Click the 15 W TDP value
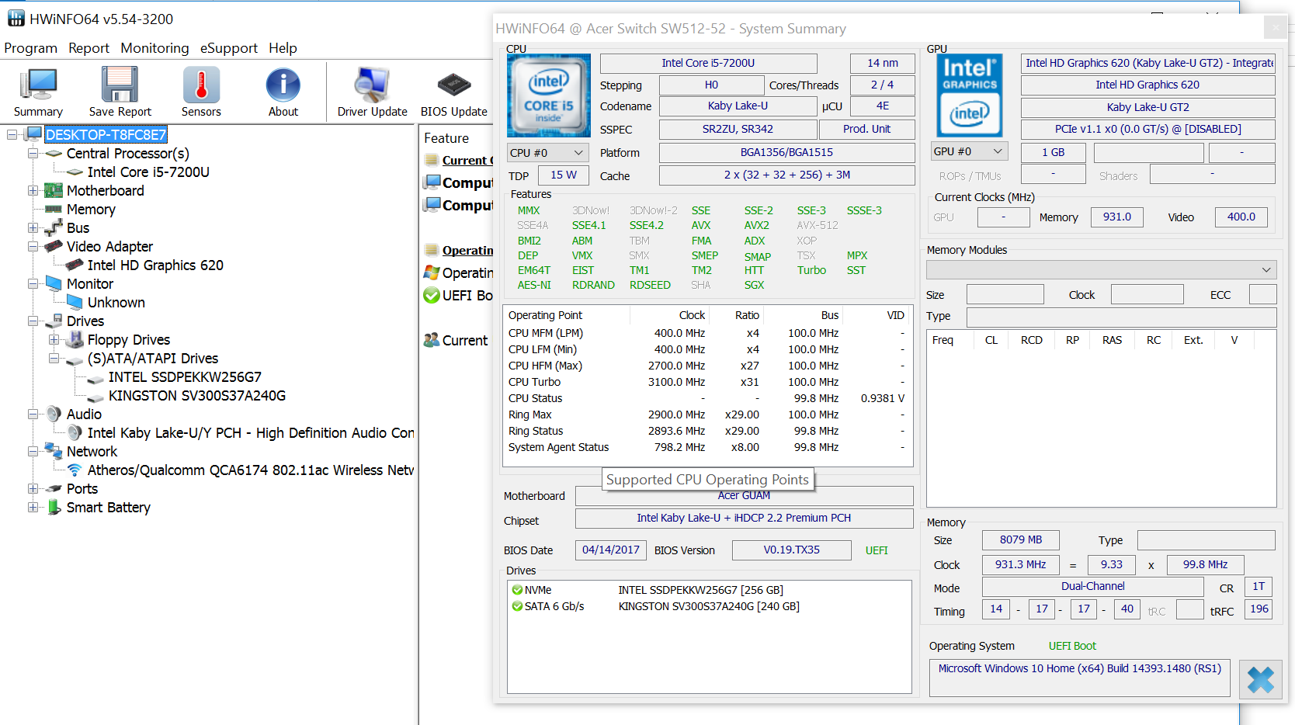The height and width of the screenshot is (725, 1295). [x=563, y=175]
